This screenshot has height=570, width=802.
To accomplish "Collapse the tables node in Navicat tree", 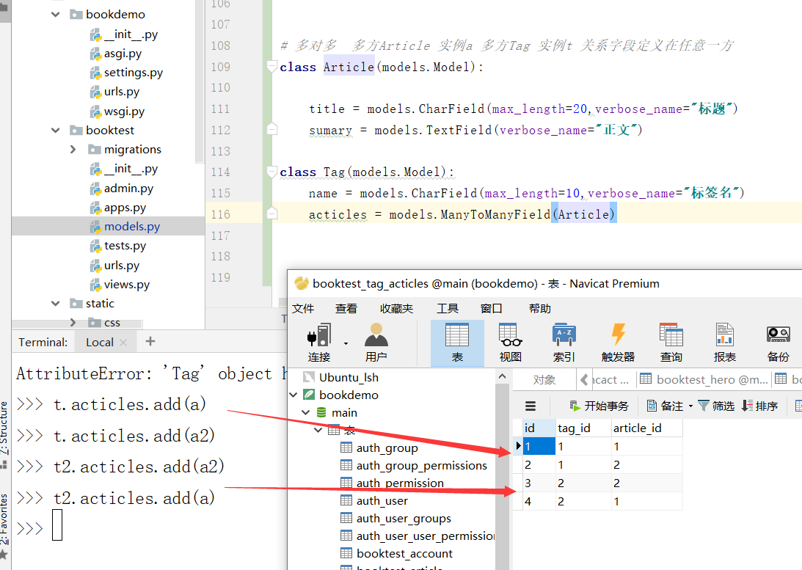I will (318, 430).
